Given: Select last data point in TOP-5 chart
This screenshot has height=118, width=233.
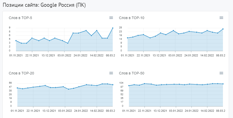Looking at the screenshot, I should click(113, 28).
